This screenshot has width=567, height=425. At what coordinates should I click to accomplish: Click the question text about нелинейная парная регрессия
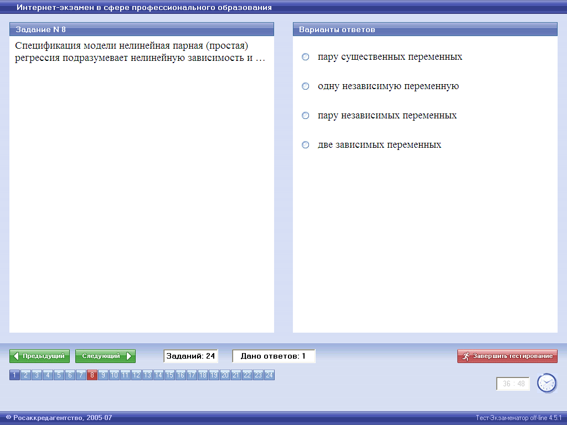(140, 51)
